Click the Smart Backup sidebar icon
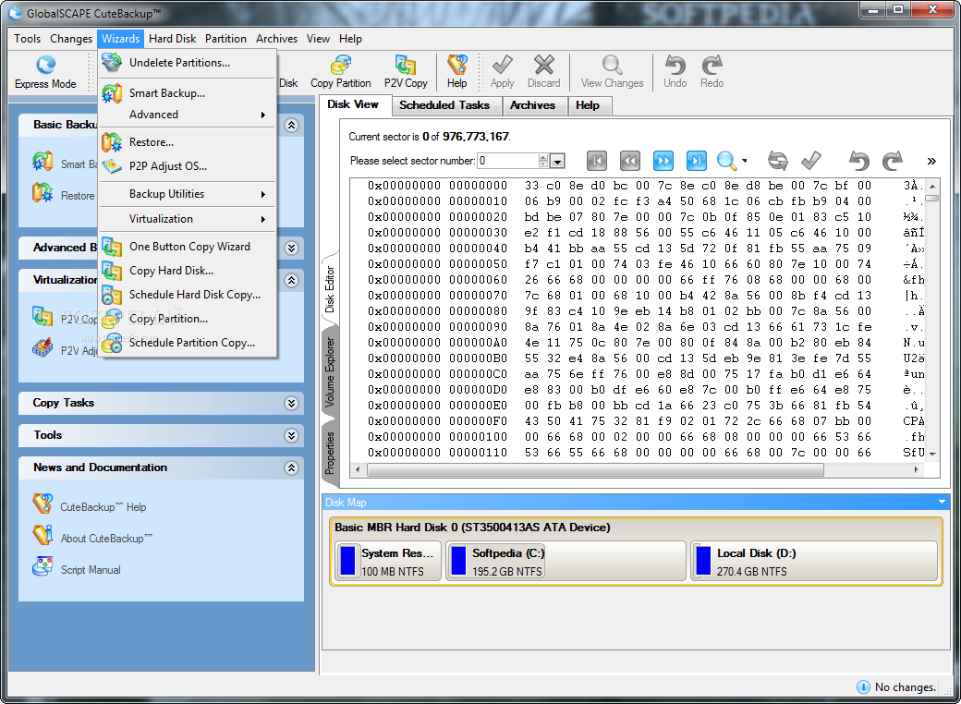This screenshot has height=704, width=961. tap(43, 162)
